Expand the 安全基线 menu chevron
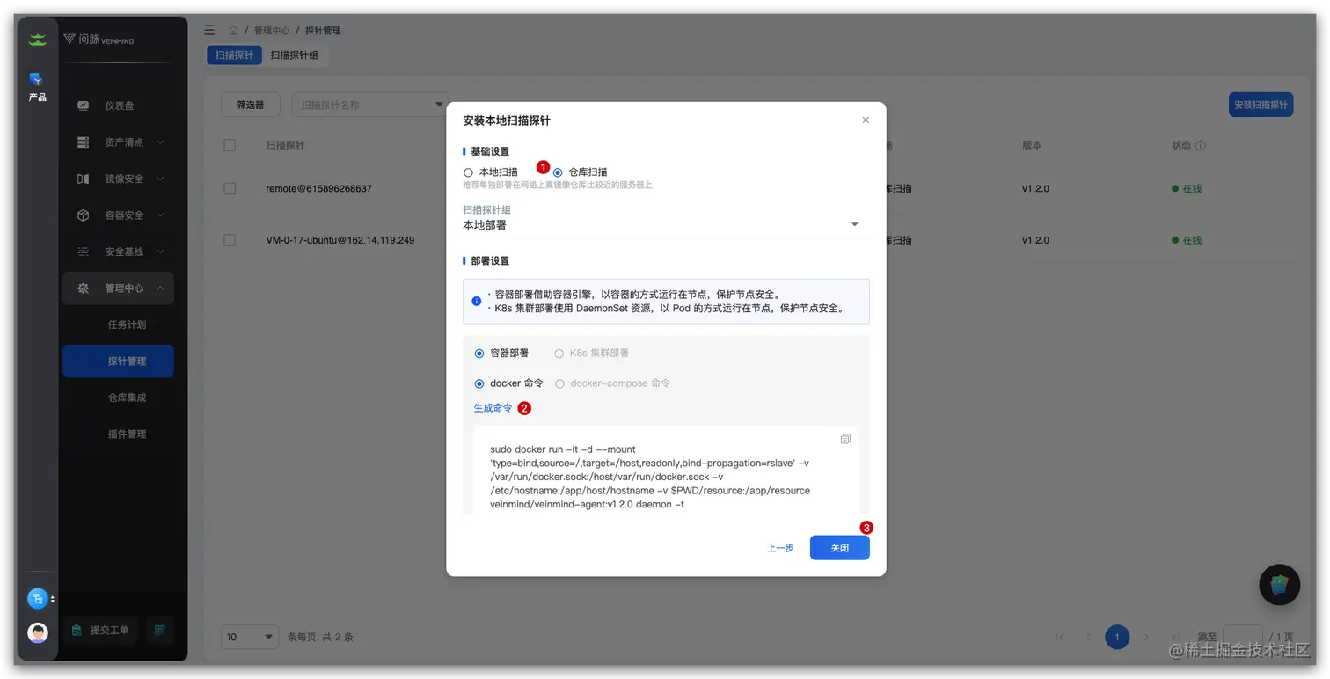 tap(160, 252)
